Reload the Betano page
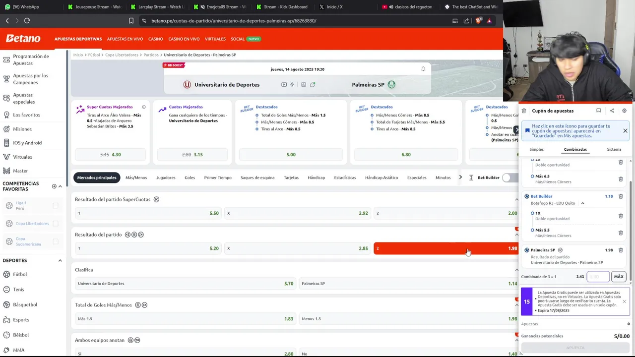The width and height of the screenshot is (635, 357). (x=27, y=21)
